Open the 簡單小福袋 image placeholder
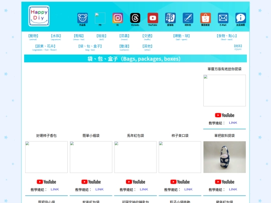The width and height of the screenshot is (271, 203). pyautogui.click(x=91, y=157)
